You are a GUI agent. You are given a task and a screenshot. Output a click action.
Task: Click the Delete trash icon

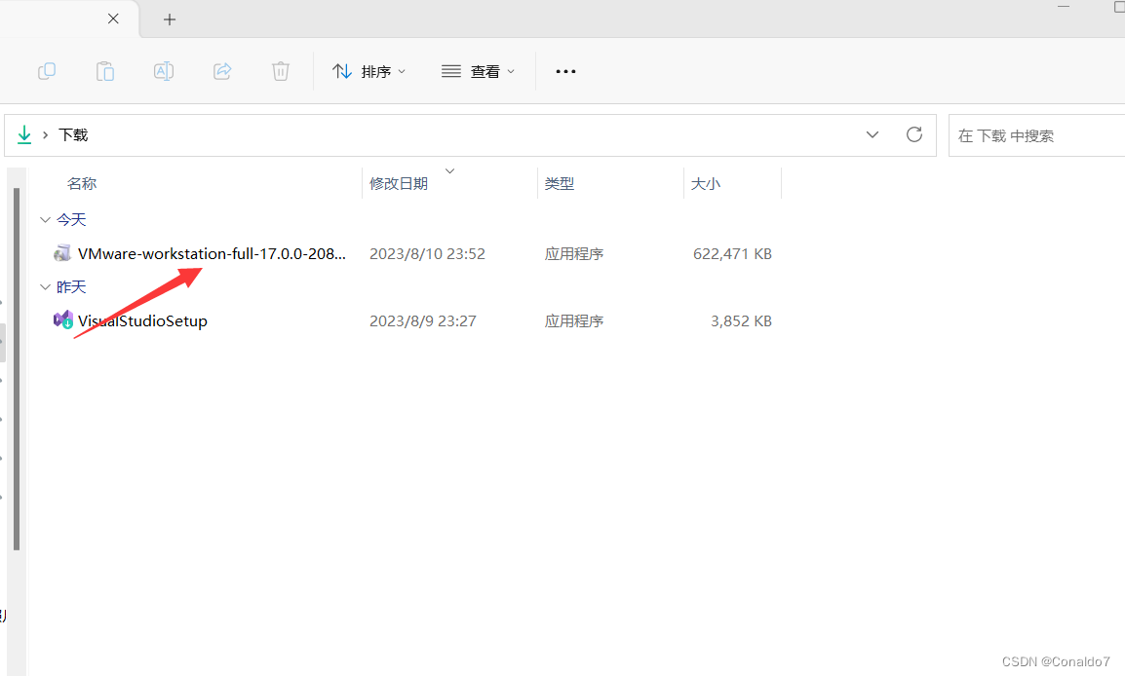281,71
